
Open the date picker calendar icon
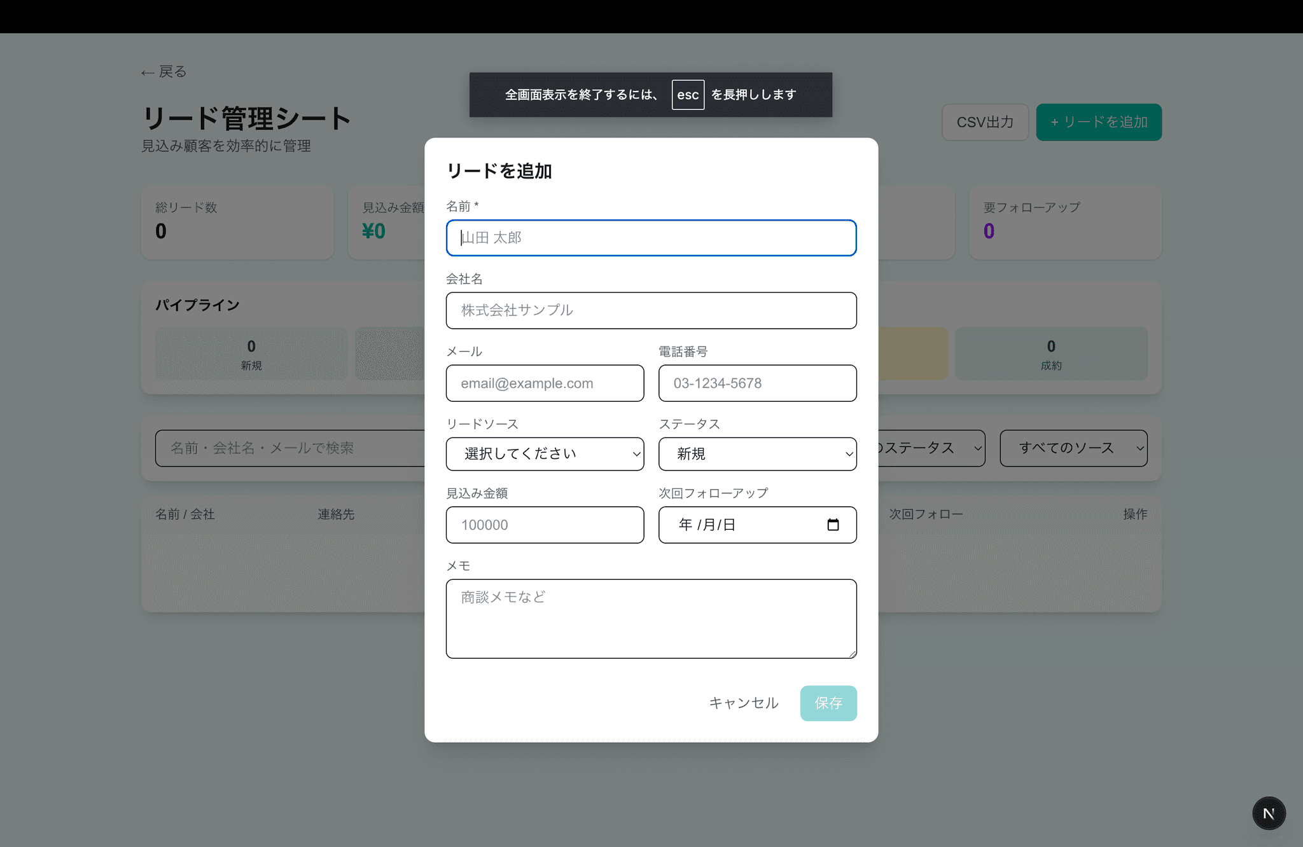[833, 525]
